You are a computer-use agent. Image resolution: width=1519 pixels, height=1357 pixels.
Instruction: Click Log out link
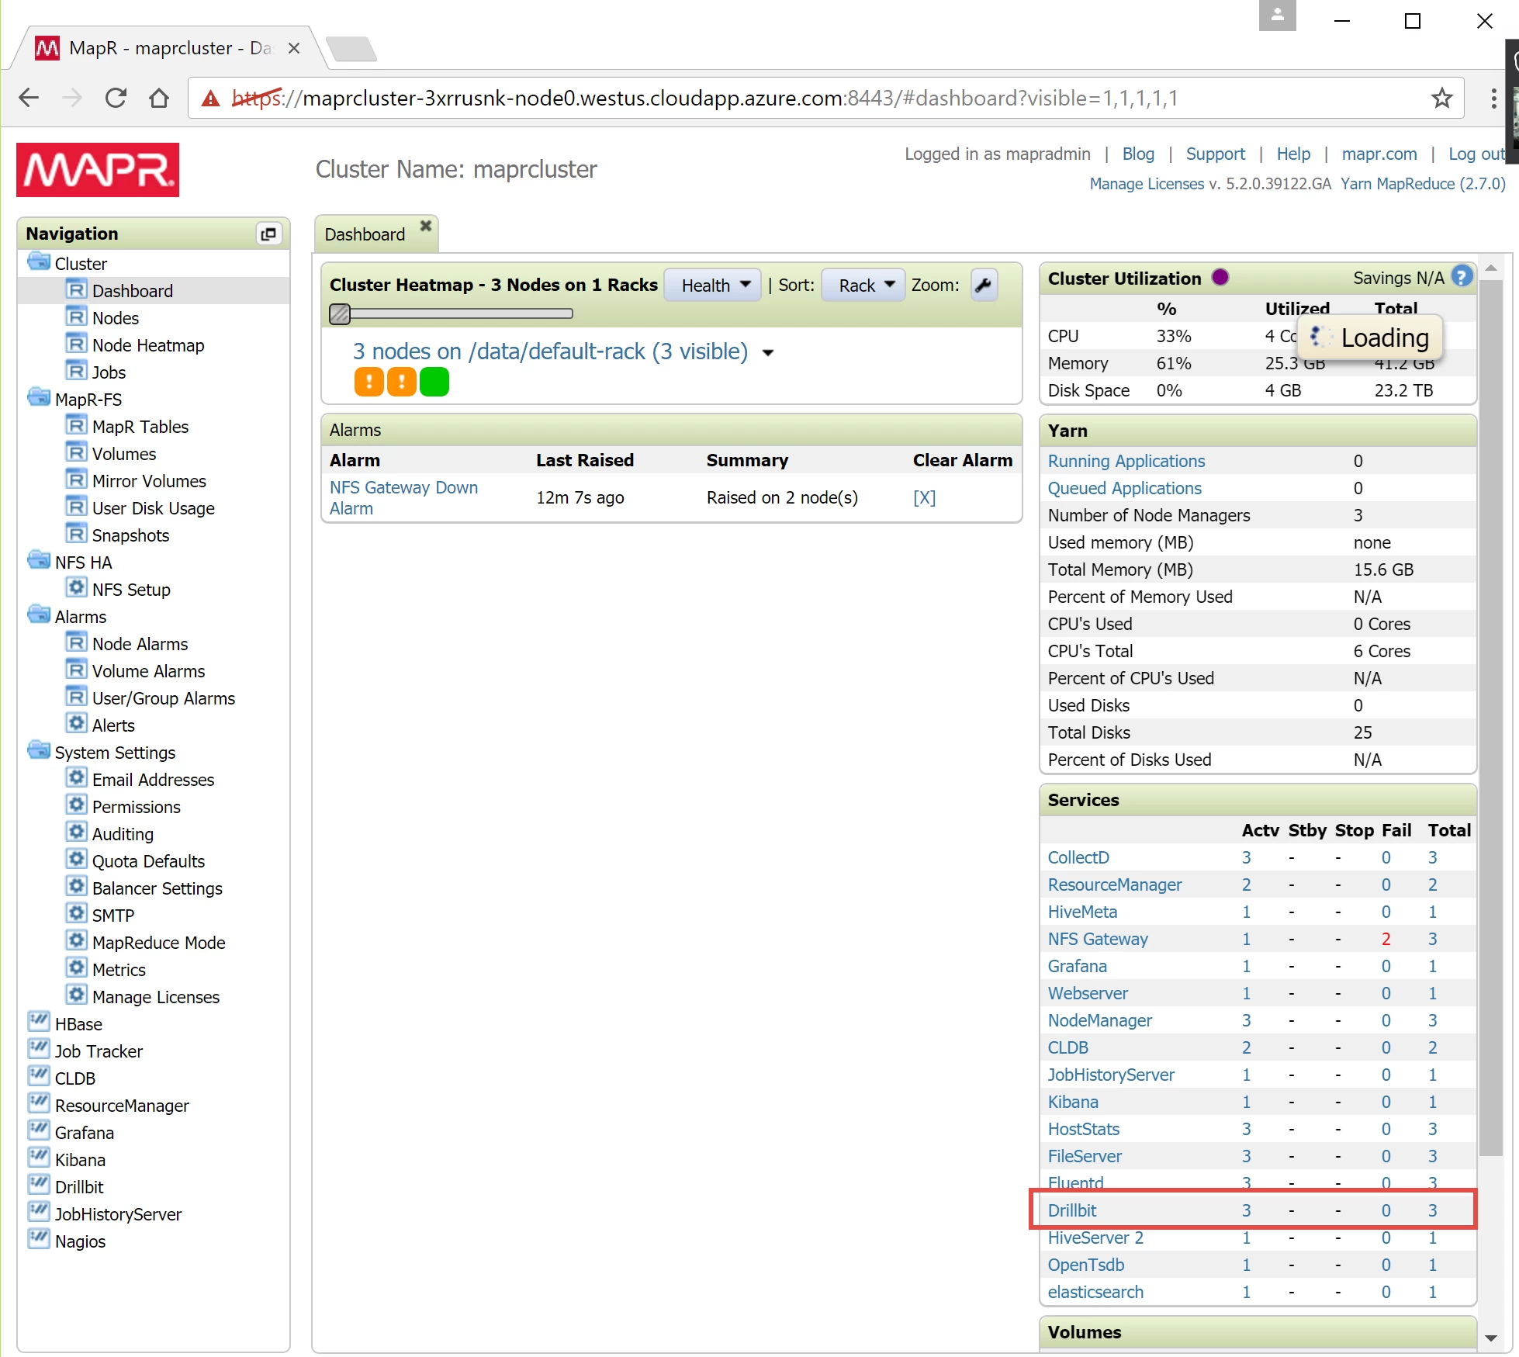point(1476,154)
